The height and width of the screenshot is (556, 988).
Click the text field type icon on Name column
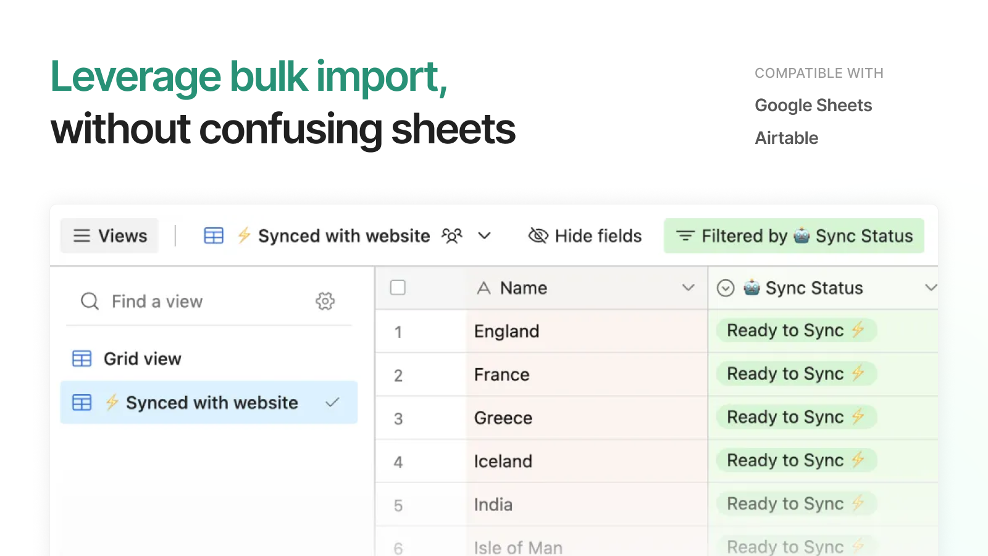484,288
